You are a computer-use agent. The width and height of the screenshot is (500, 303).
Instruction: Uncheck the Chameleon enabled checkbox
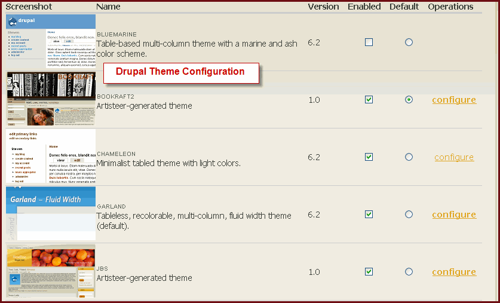pyautogui.click(x=369, y=157)
